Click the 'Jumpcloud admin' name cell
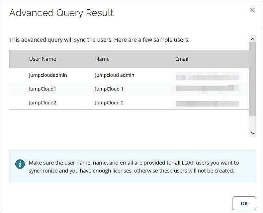 (115, 75)
